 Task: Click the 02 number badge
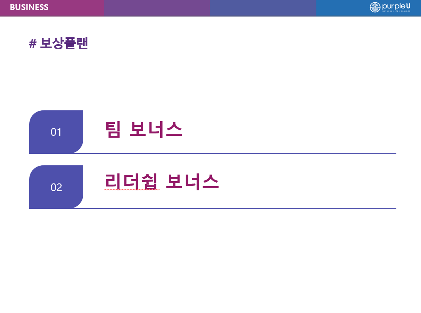(x=56, y=187)
